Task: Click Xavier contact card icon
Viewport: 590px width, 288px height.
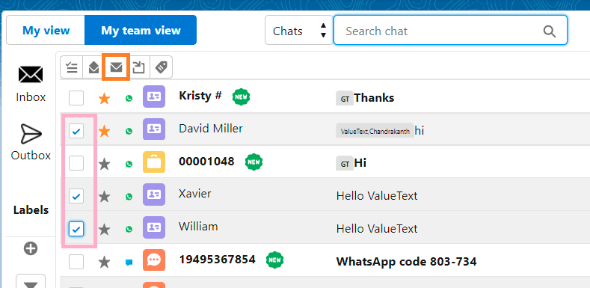Action: coord(154,194)
